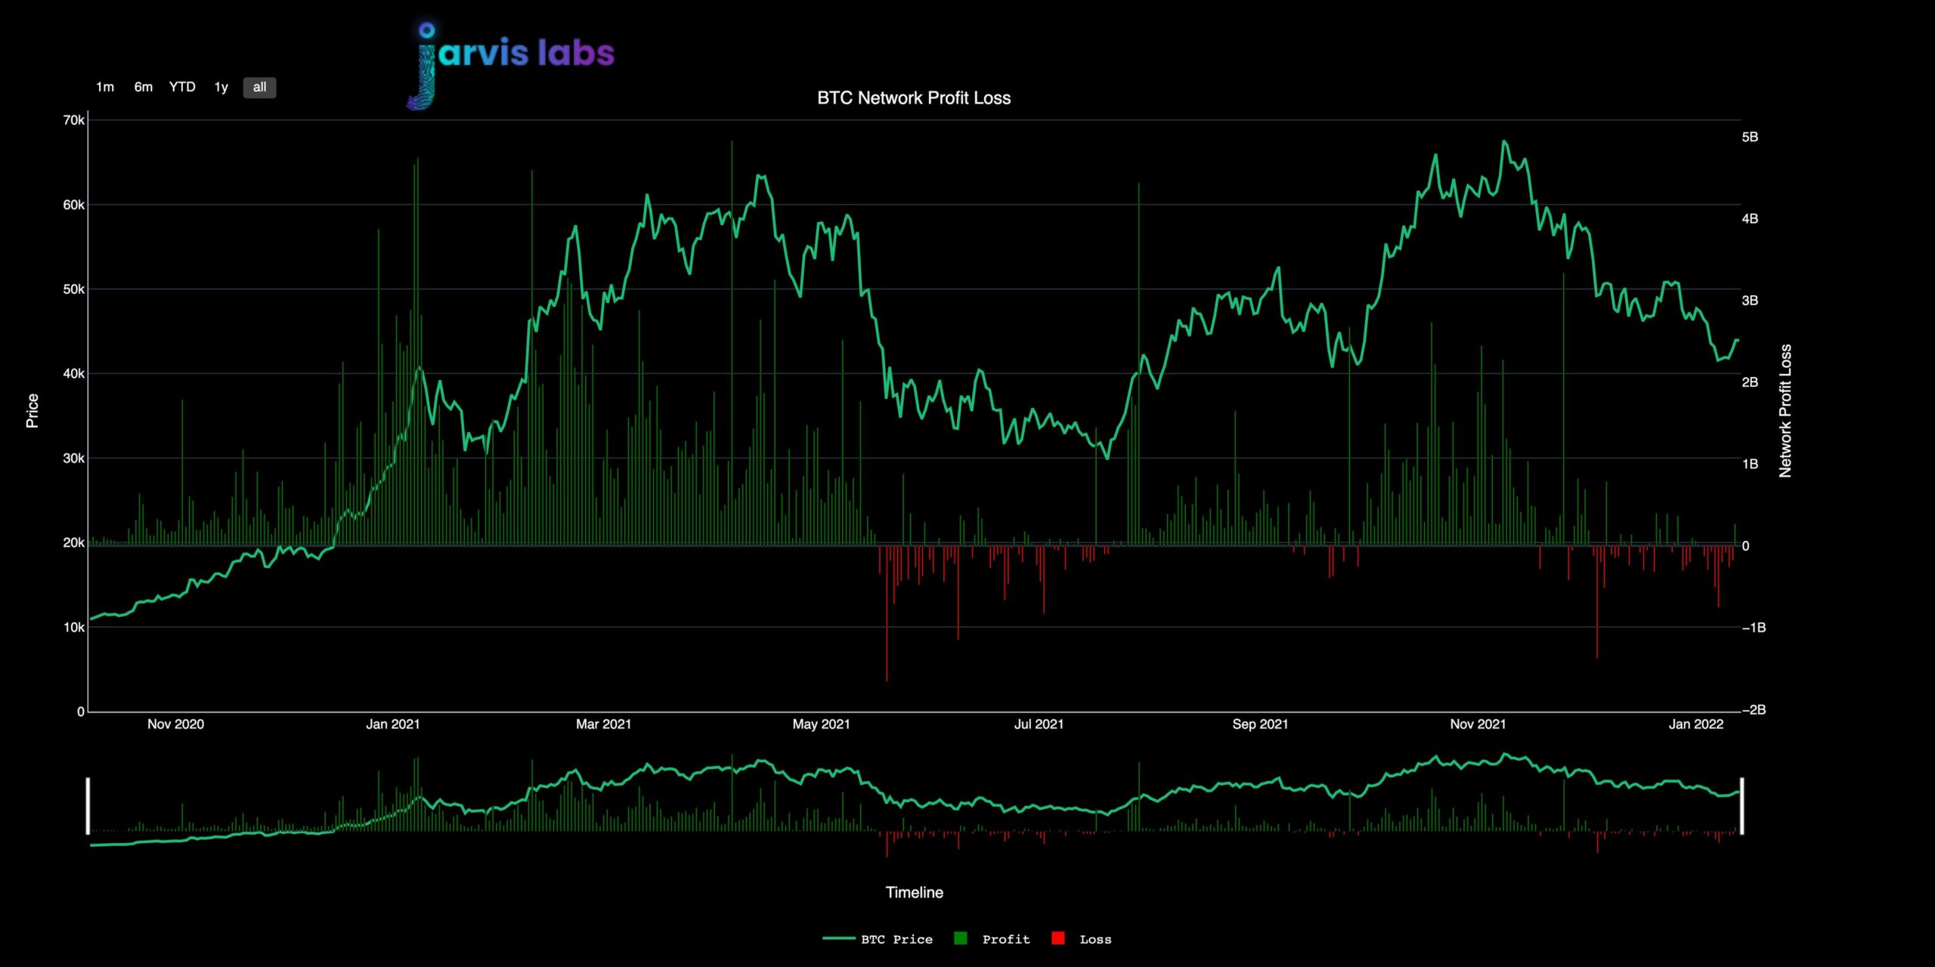Click the −1B right axis label
The height and width of the screenshot is (967, 1935).
pos(1754,628)
